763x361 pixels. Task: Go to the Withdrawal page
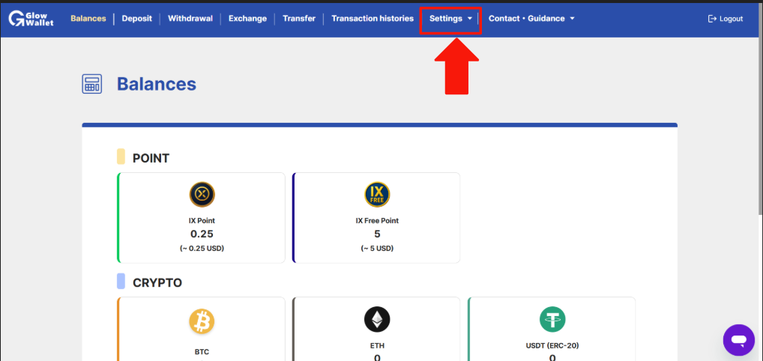[190, 19]
